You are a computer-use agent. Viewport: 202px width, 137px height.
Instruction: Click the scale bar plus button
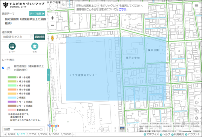click(x=5, y=134)
